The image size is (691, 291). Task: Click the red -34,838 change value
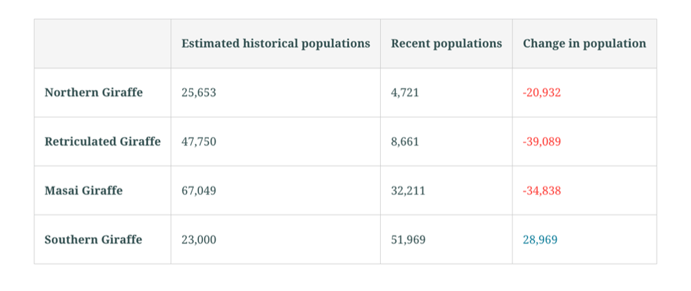tap(542, 190)
